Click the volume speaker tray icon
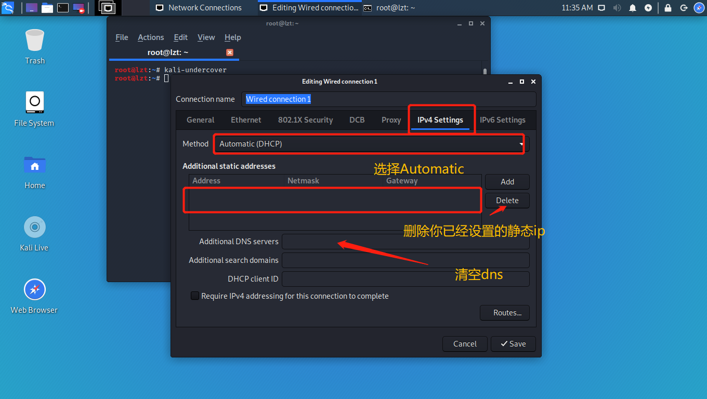This screenshot has width=707, height=399. [617, 8]
